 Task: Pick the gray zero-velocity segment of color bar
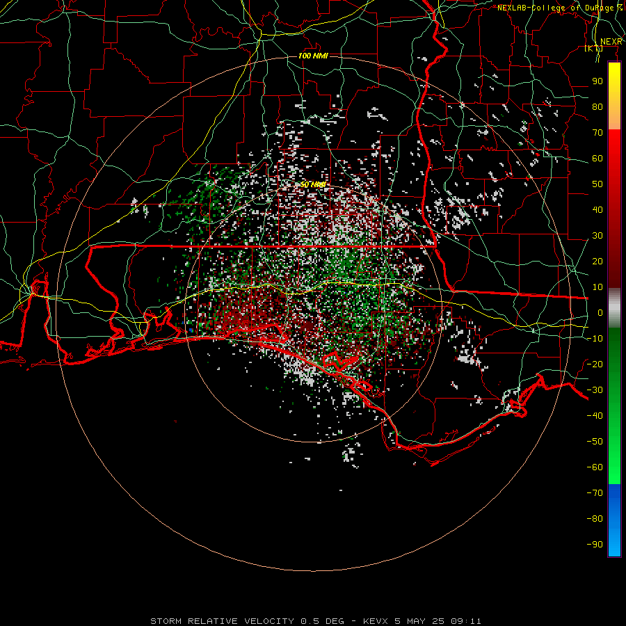pyautogui.click(x=614, y=308)
